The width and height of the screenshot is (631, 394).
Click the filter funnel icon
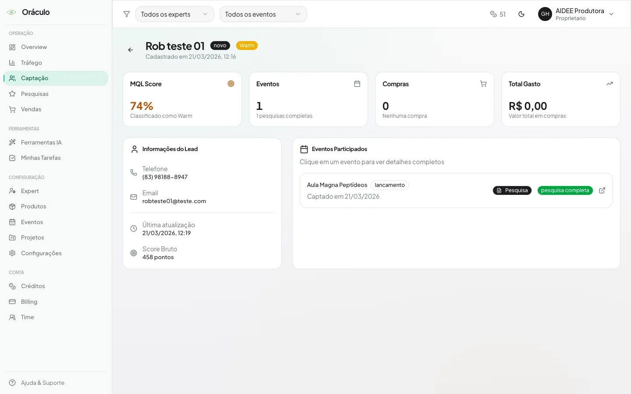(127, 14)
